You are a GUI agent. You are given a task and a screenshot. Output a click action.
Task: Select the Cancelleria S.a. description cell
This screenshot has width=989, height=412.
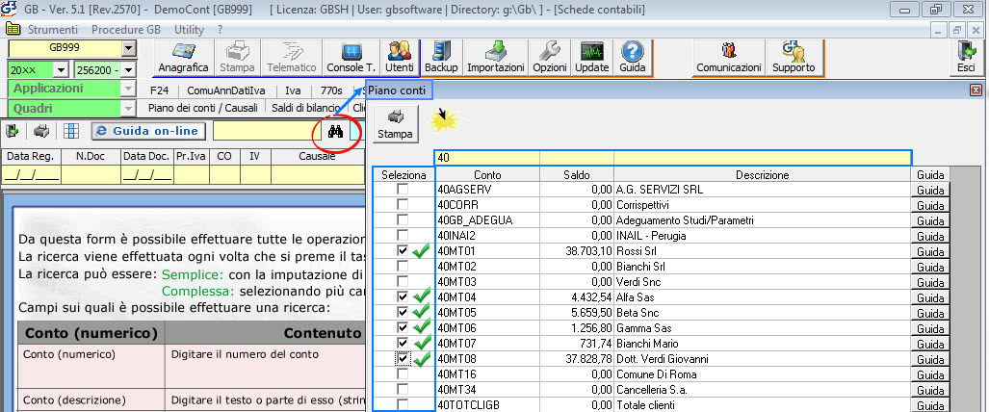762,390
